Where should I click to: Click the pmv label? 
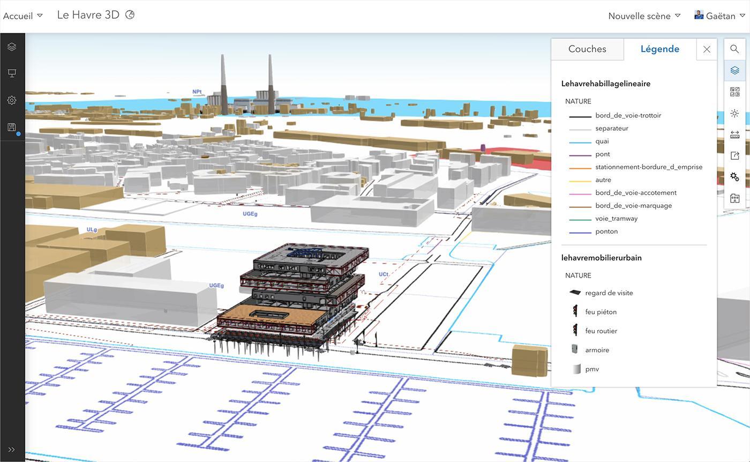(x=592, y=369)
